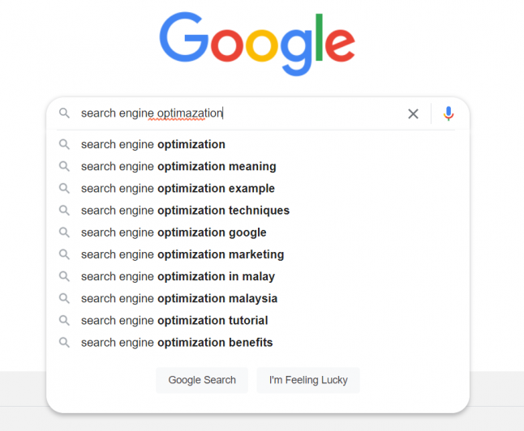Screen dimensions: 524x431
Task: Click the Google Search button
Action: 202,380
